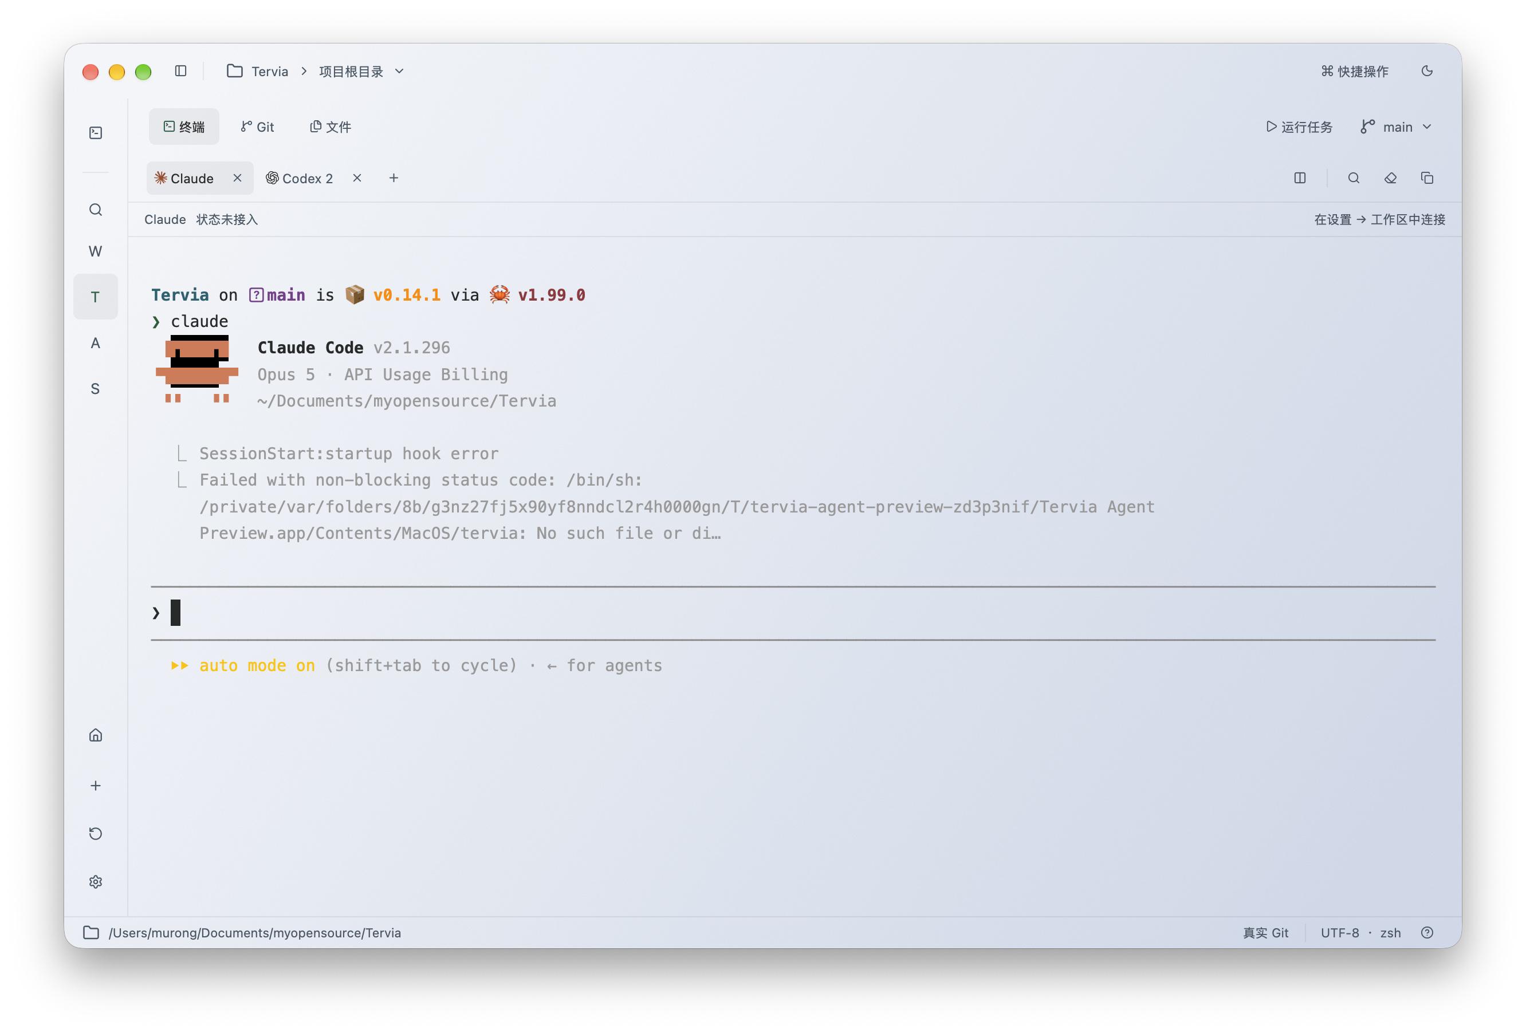Select workspace W in sidebar

(96, 251)
